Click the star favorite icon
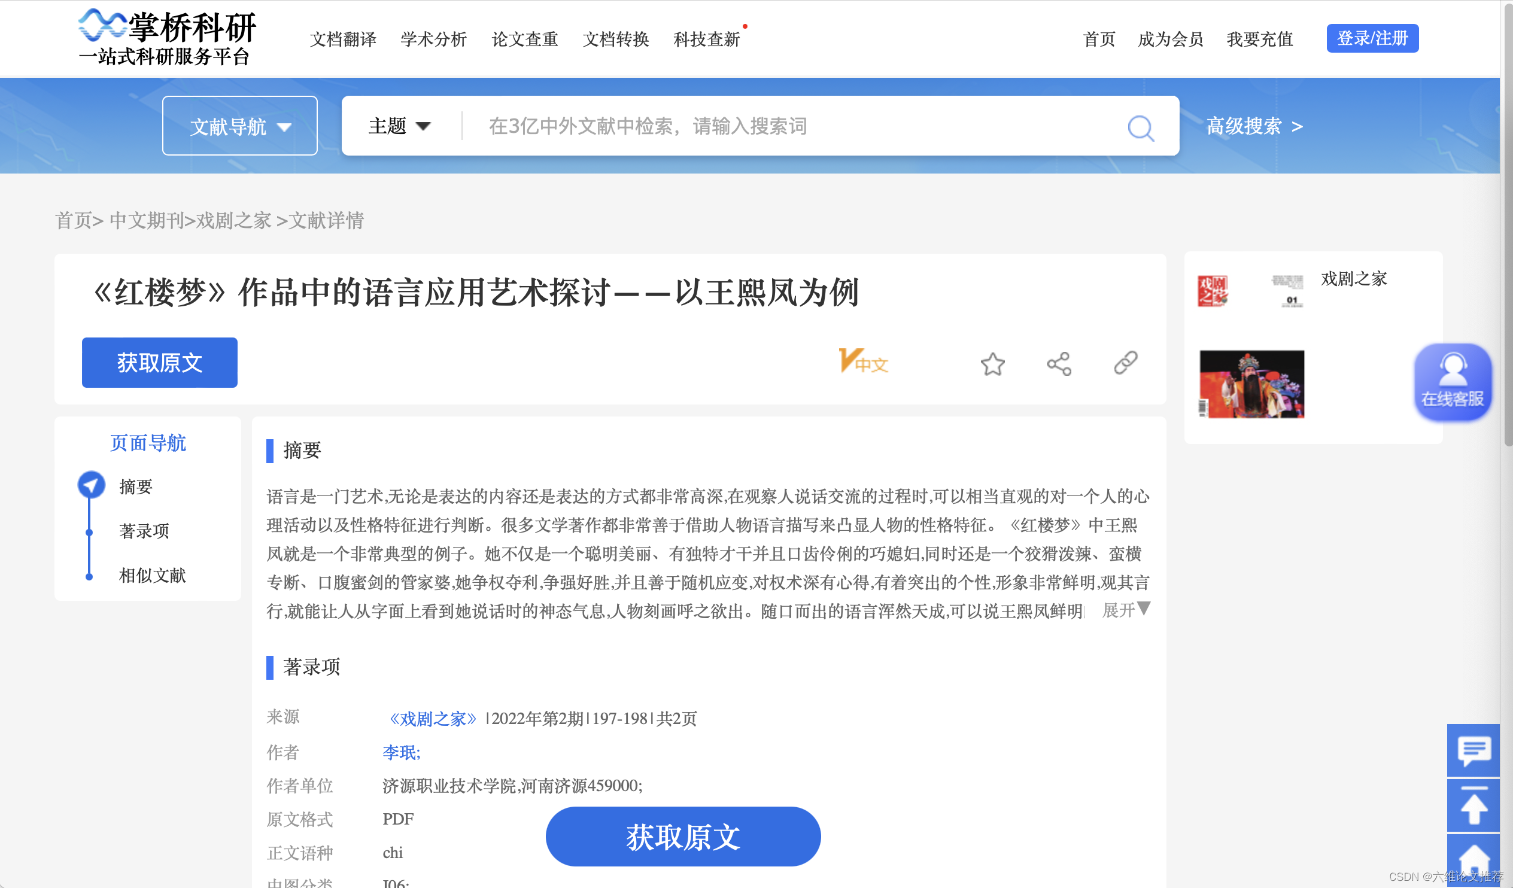This screenshot has width=1513, height=888. 992,364
